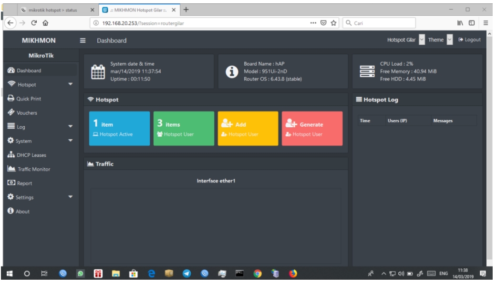Open the Windows Start menu

[10, 274]
